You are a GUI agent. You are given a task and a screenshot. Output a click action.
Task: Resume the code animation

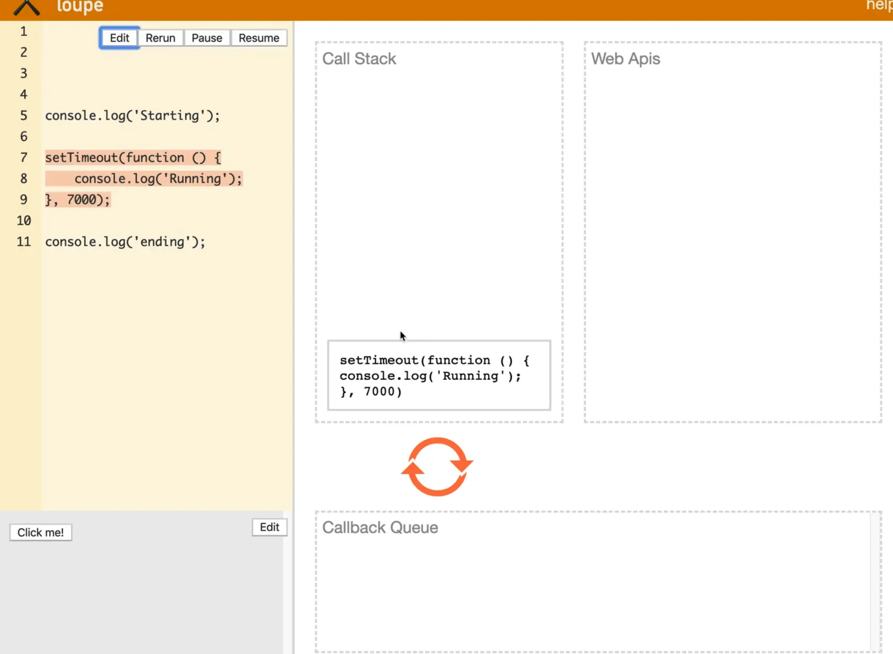[x=259, y=38]
